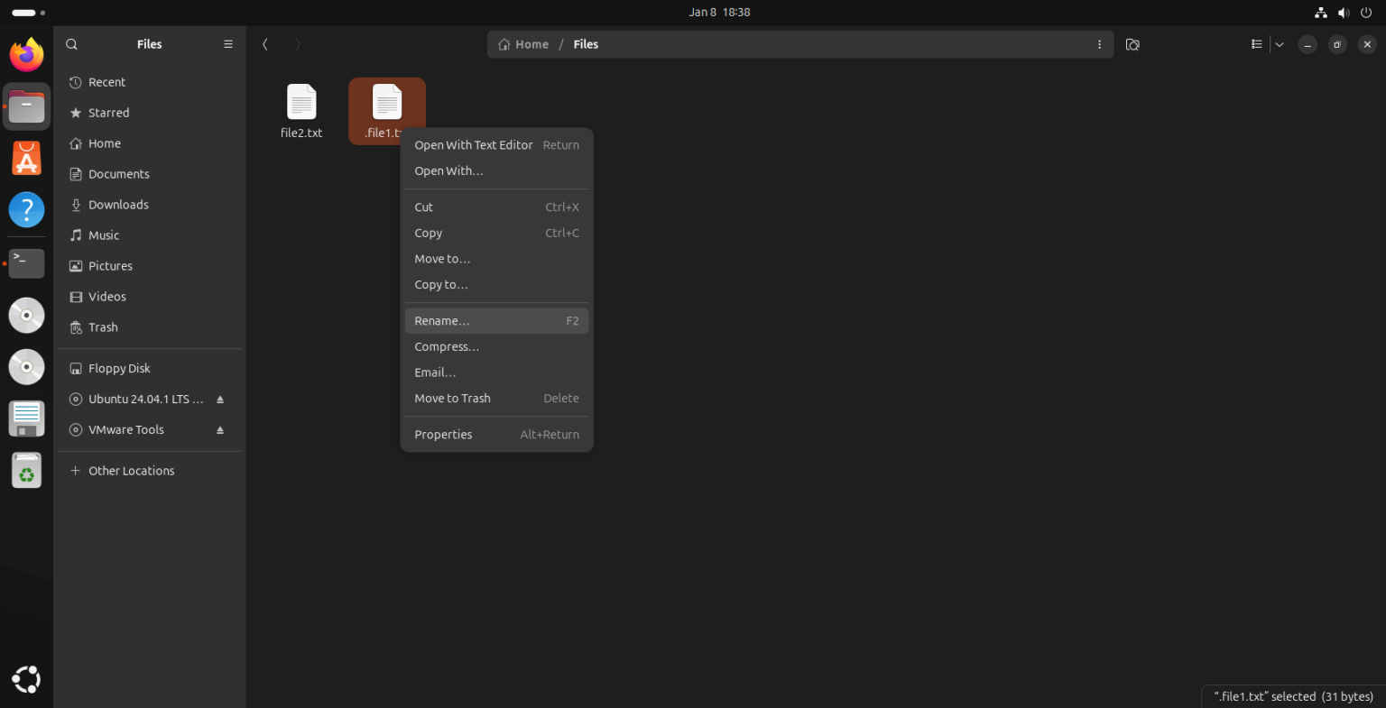The image size is (1386, 708).
Task: Open the Trash location
Action: (x=102, y=326)
